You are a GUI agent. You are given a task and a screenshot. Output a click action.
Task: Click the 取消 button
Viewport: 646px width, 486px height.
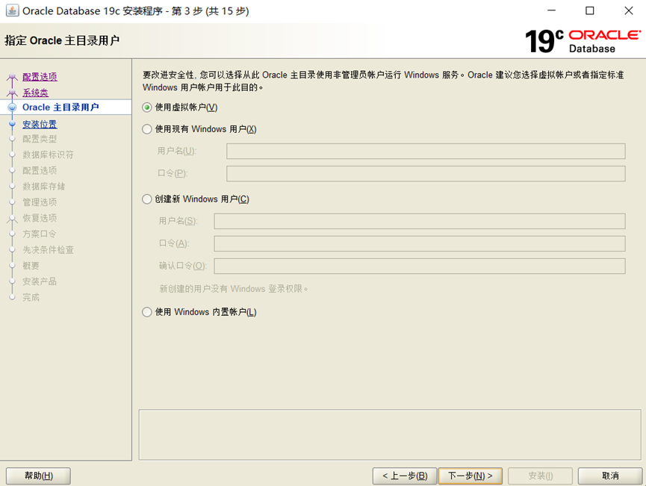tap(609, 476)
